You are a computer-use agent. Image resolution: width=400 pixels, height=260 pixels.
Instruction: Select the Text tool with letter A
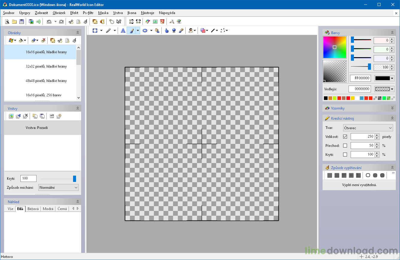pos(123,31)
